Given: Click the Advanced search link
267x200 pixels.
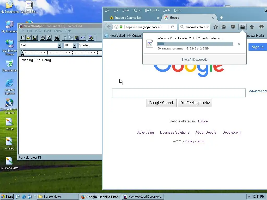Looking at the screenshot, I should tap(258, 91).
